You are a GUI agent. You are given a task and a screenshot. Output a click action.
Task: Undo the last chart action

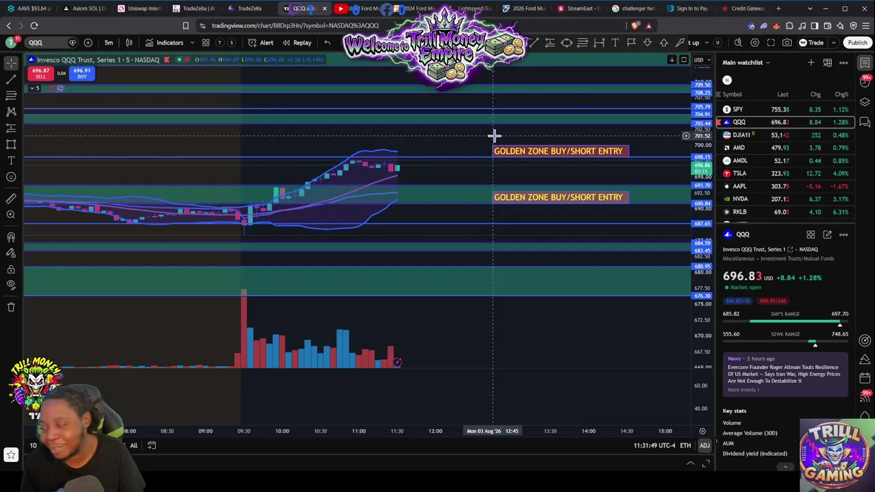click(x=327, y=42)
